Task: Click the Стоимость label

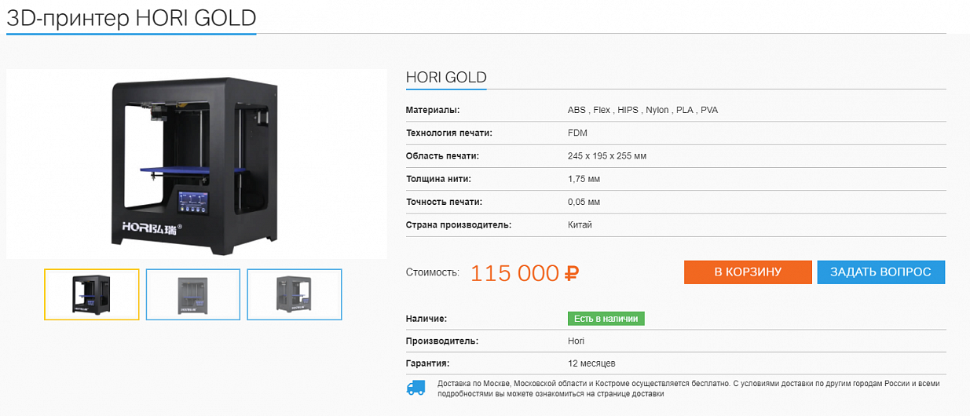Action: [433, 272]
